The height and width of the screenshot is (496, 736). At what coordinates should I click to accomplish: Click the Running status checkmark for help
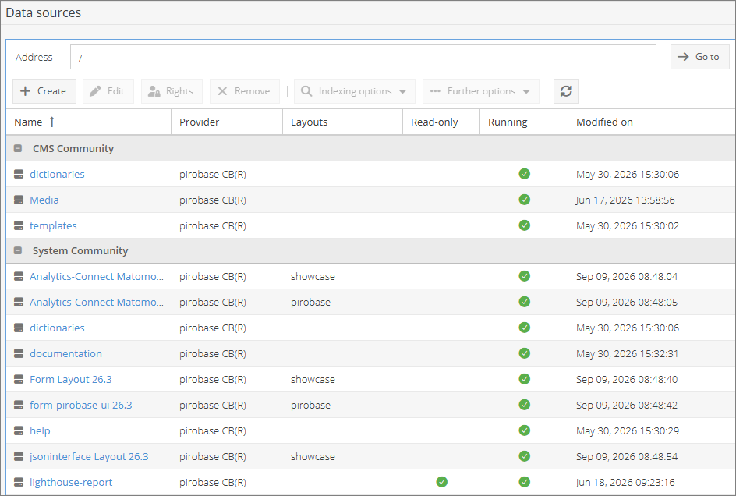[524, 430]
